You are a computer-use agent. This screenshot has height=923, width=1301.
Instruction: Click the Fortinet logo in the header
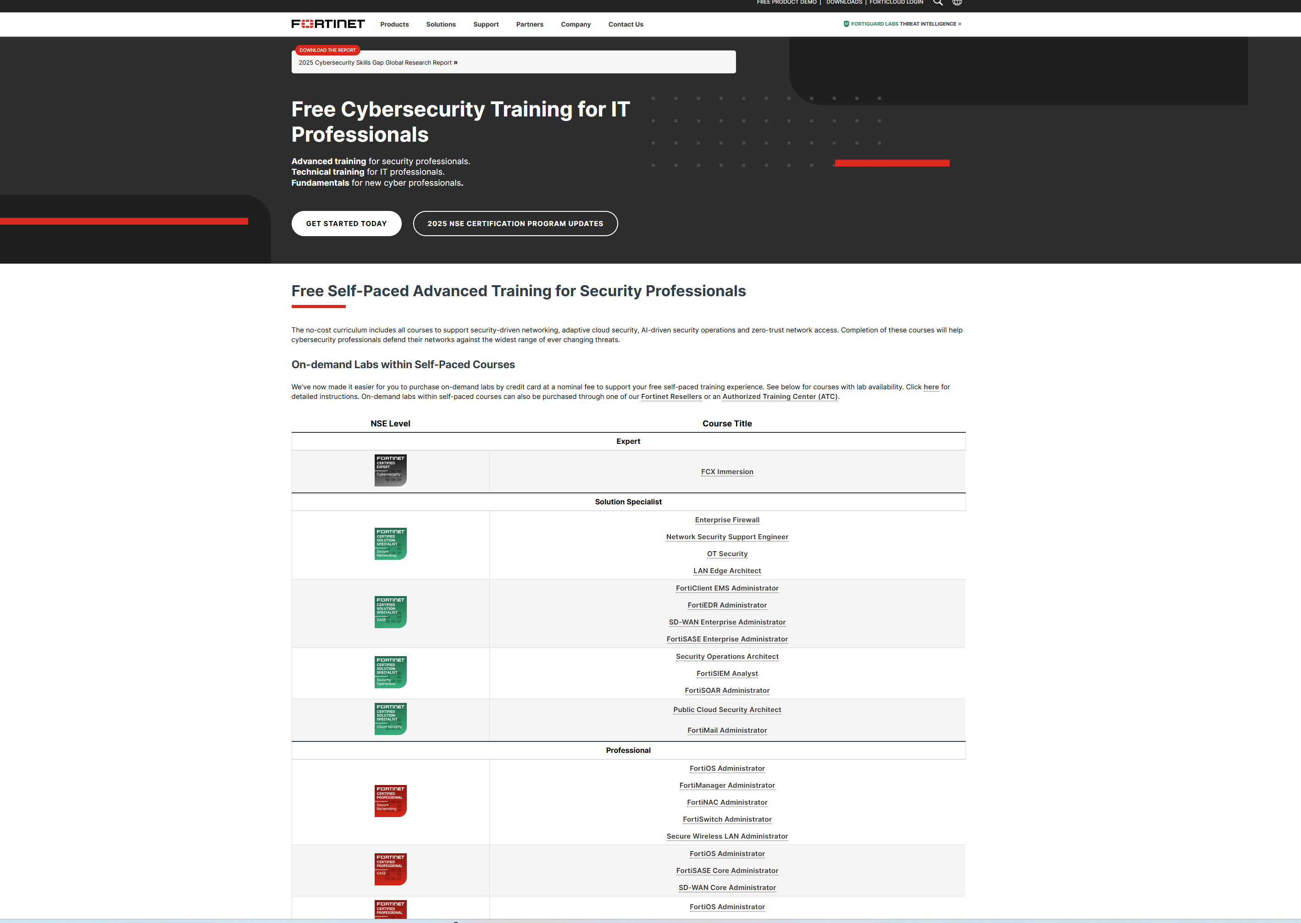(x=328, y=24)
